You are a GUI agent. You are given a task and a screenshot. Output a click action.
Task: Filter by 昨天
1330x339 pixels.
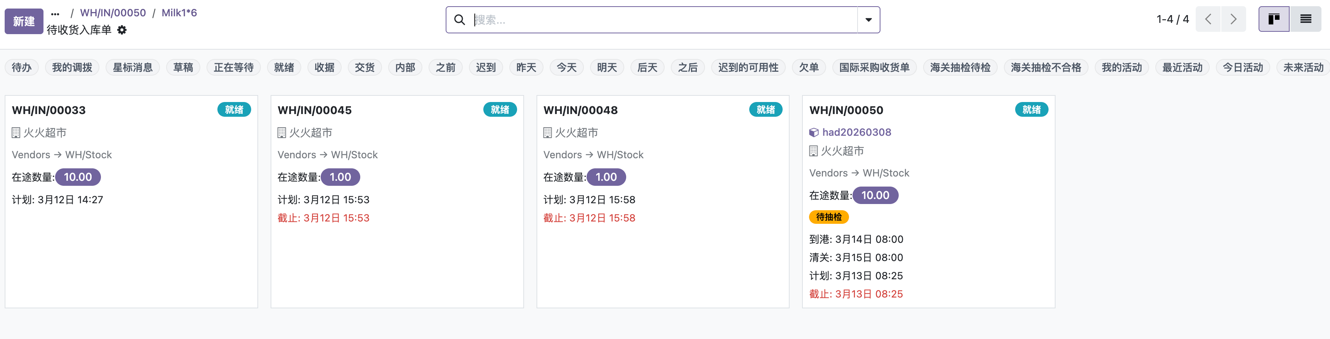526,67
